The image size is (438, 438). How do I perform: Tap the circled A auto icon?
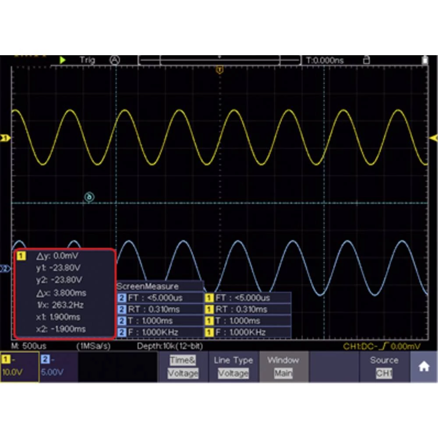click(x=114, y=60)
